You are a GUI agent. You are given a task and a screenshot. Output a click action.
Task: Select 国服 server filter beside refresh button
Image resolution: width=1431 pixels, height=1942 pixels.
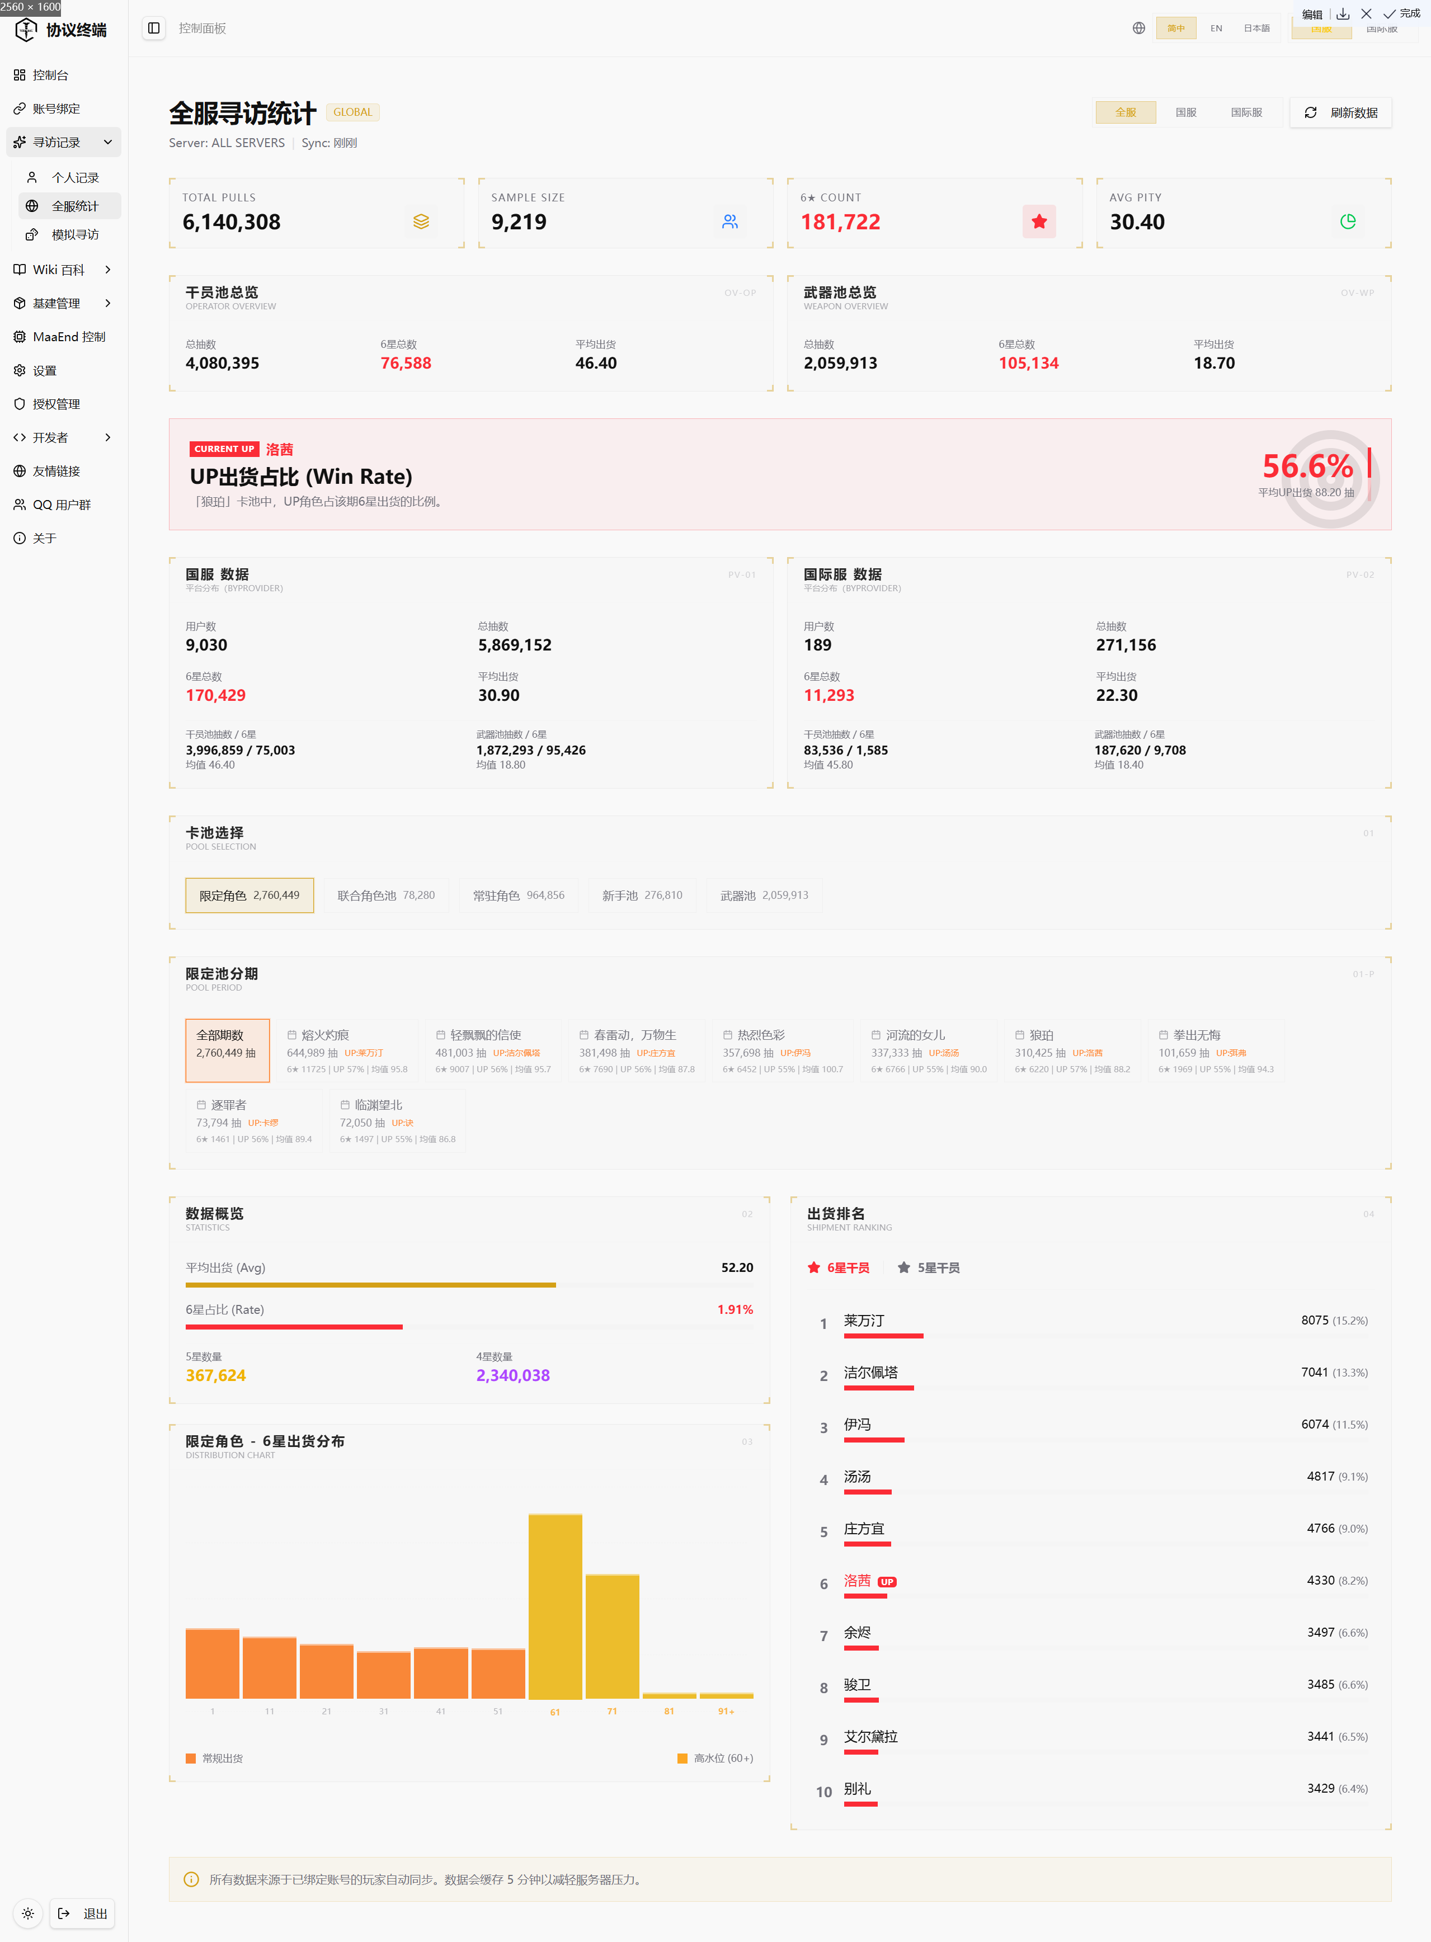click(x=1186, y=112)
